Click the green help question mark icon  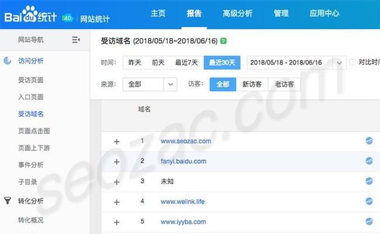click(x=224, y=41)
